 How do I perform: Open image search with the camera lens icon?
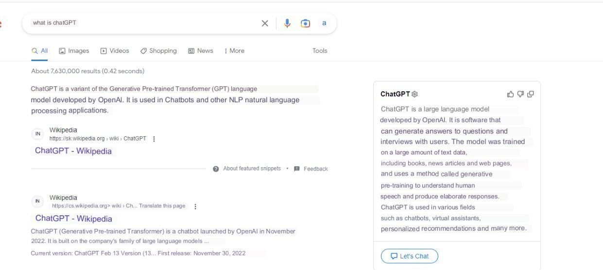[305, 23]
